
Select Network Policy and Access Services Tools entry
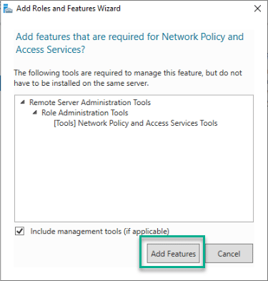pyautogui.click(x=136, y=123)
